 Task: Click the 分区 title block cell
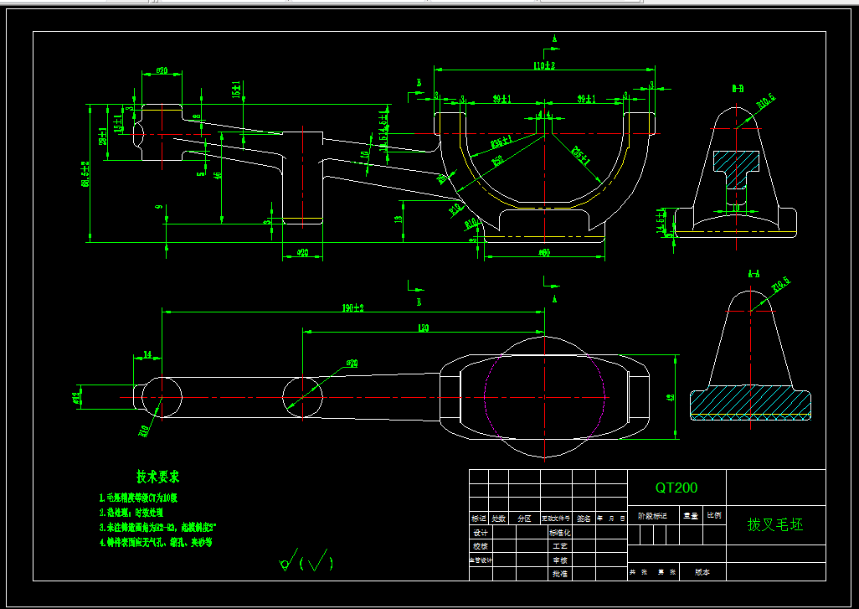tap(525, 519)
